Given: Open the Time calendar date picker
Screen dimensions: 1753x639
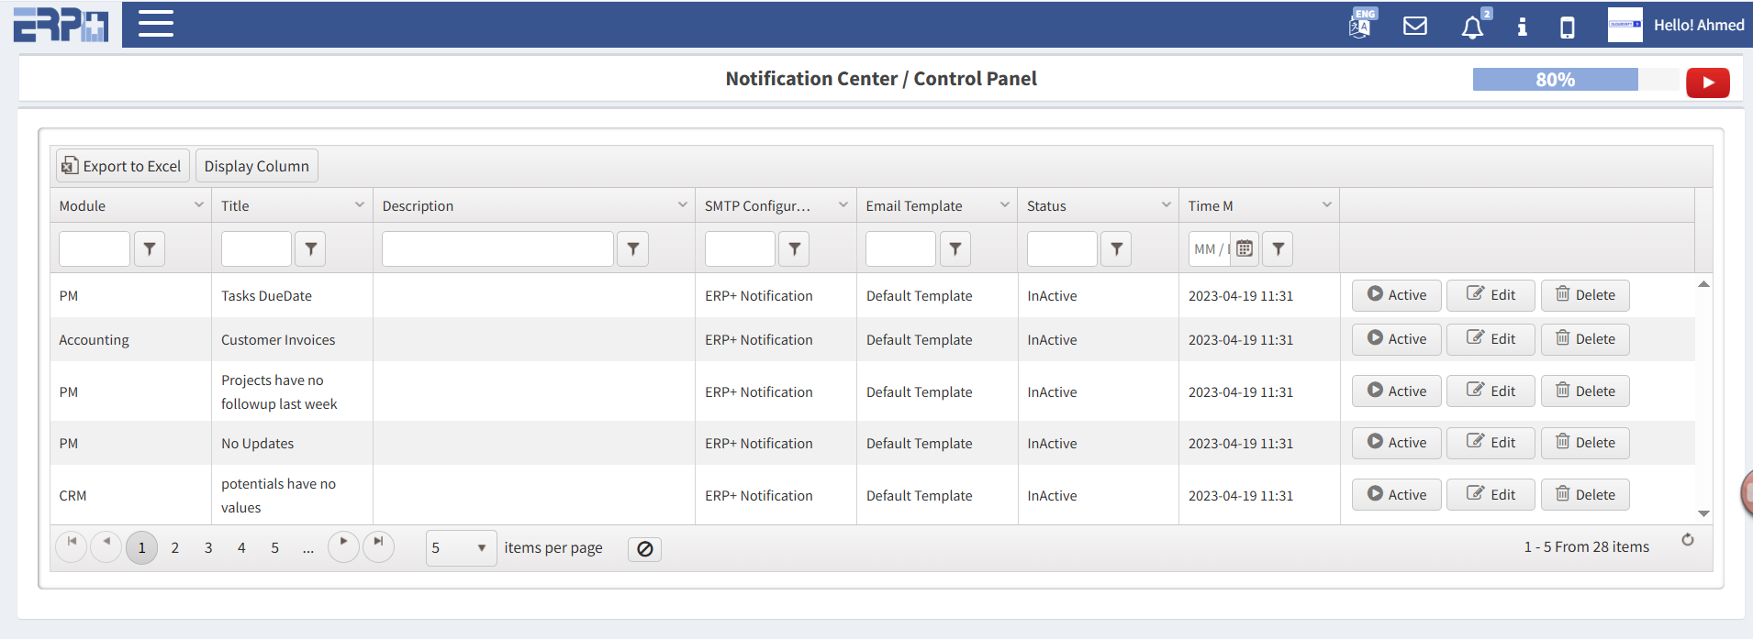Looking at the screenshot, I should point(1245,248).
